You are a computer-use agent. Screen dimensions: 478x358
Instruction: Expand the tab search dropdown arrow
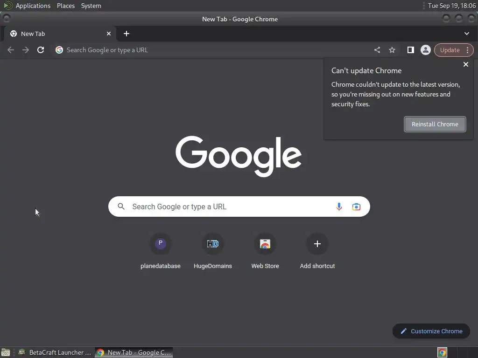coord(467,34)
